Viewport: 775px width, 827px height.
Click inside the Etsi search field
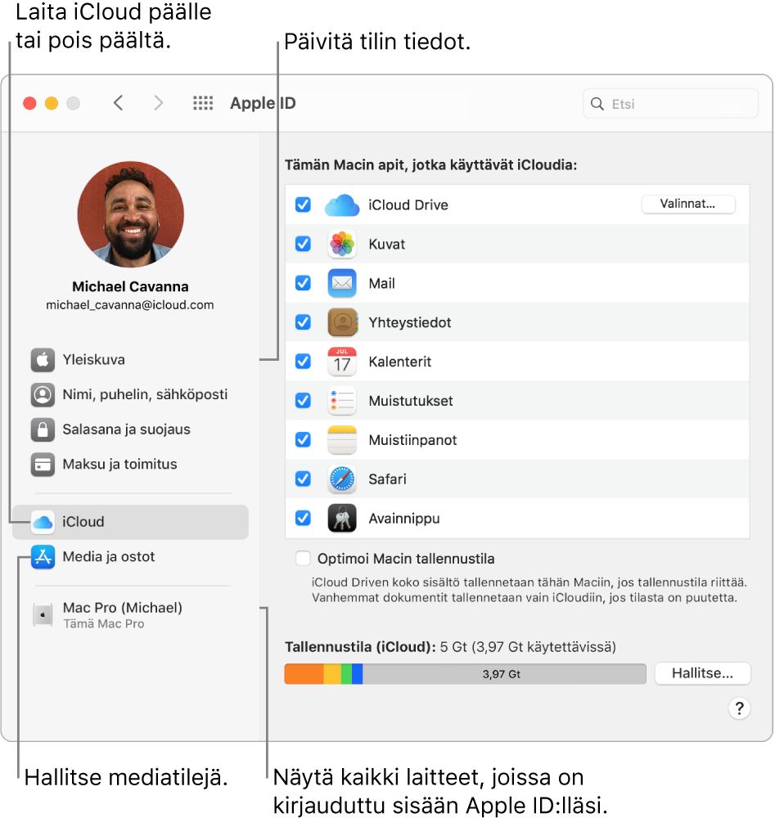pyautogui.click(x=670, y=103)
